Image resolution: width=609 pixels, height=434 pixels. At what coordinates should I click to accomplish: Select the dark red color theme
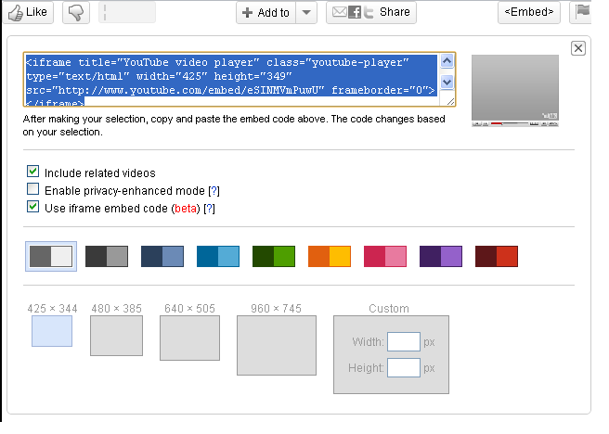click(x=497, y=256)
